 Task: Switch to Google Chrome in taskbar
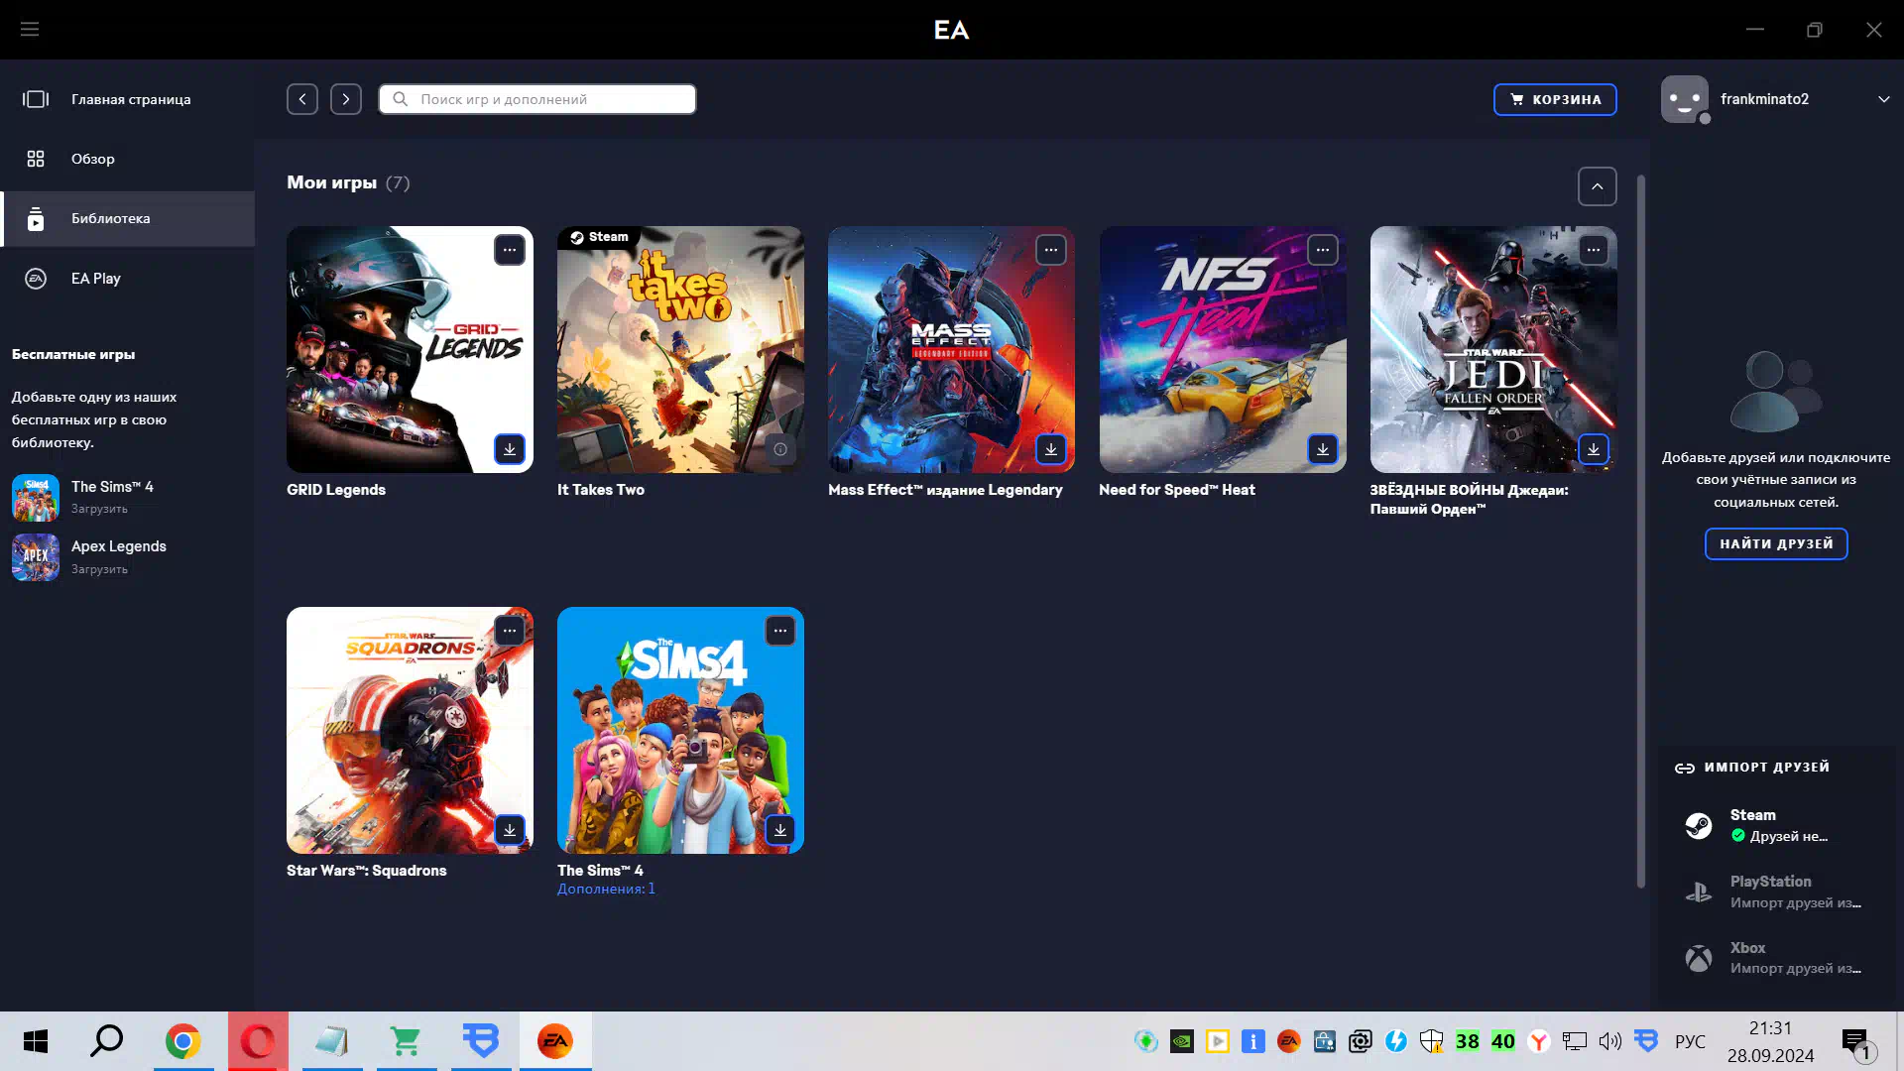[x=182, y=1041]
